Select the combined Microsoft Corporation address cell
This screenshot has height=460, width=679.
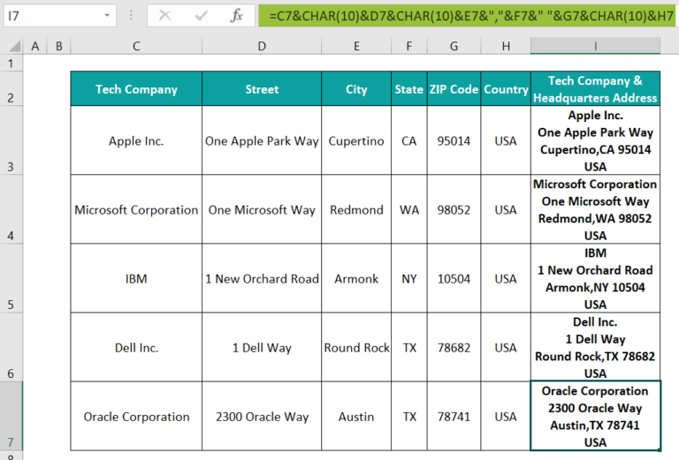click(x=595, y=209)
